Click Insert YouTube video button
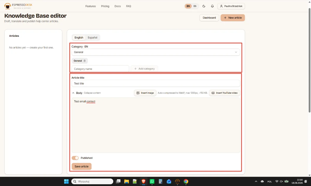Viewport: 311px width, 186px height. [224, 93]
